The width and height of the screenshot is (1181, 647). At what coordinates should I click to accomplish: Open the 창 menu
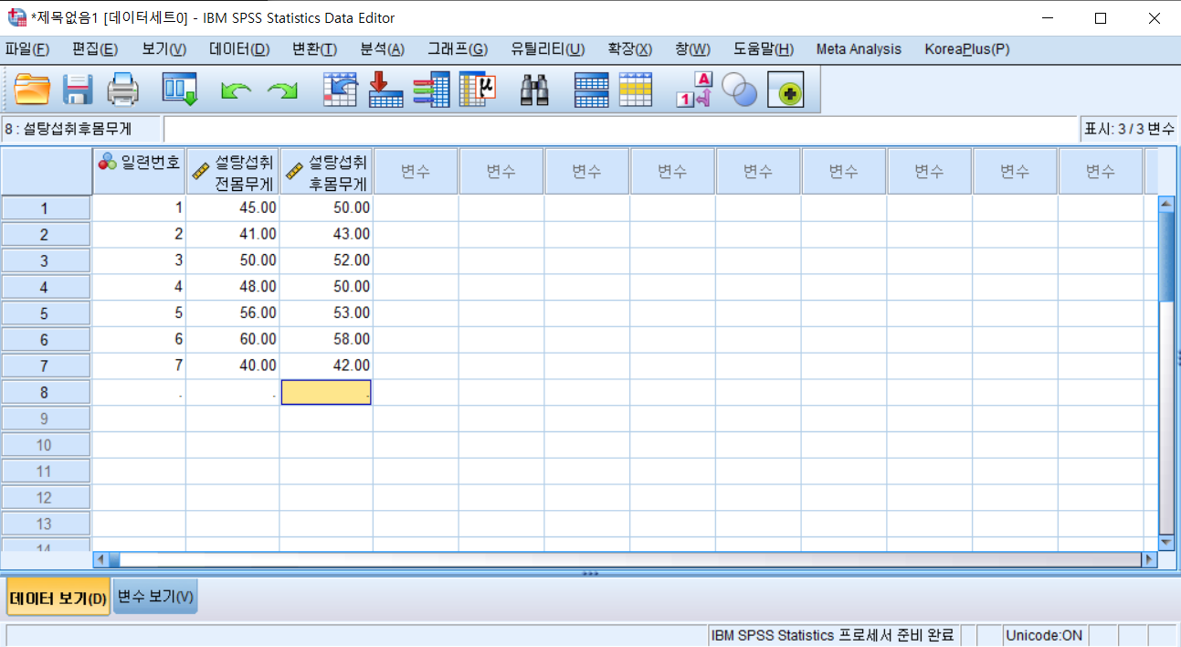pos(692,49)
